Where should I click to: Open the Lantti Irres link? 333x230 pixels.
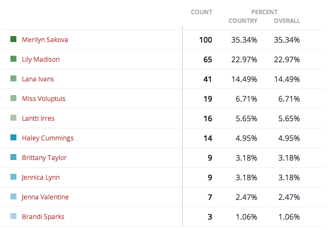pos(38,118)
